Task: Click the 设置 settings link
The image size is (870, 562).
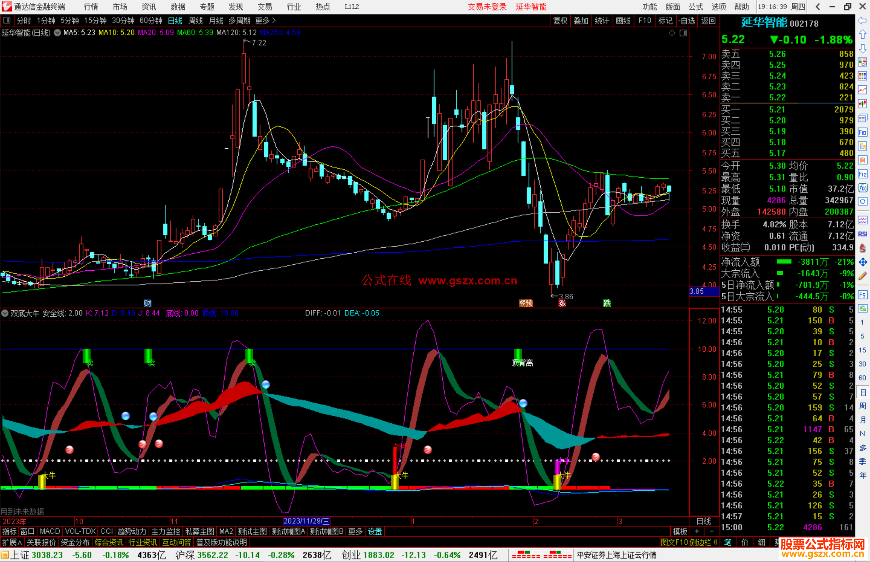Action: (374, 531)
